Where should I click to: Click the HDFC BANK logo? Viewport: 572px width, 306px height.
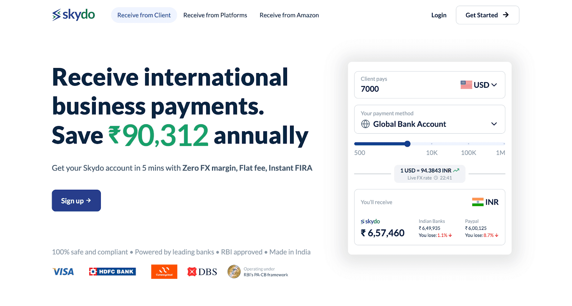(112, 272)
